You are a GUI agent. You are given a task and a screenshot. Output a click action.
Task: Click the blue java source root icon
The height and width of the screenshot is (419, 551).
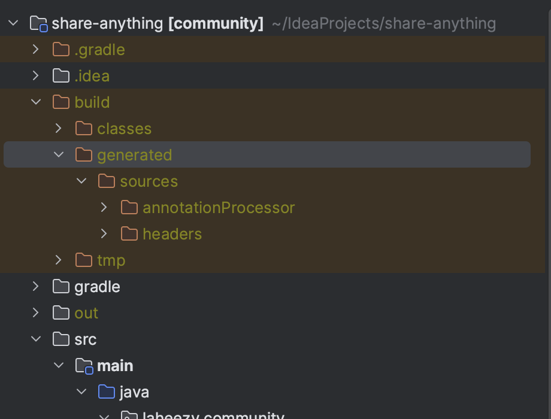[107, 392]
